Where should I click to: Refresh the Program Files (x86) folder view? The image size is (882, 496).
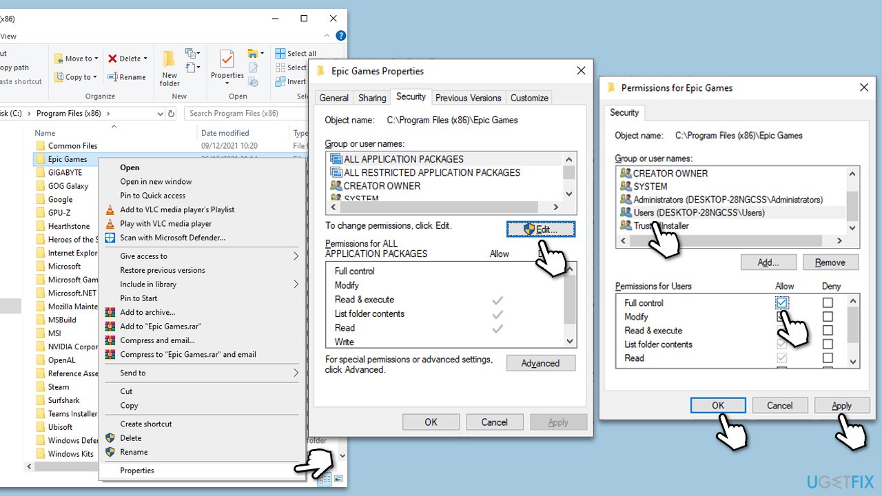pos(172,114)
